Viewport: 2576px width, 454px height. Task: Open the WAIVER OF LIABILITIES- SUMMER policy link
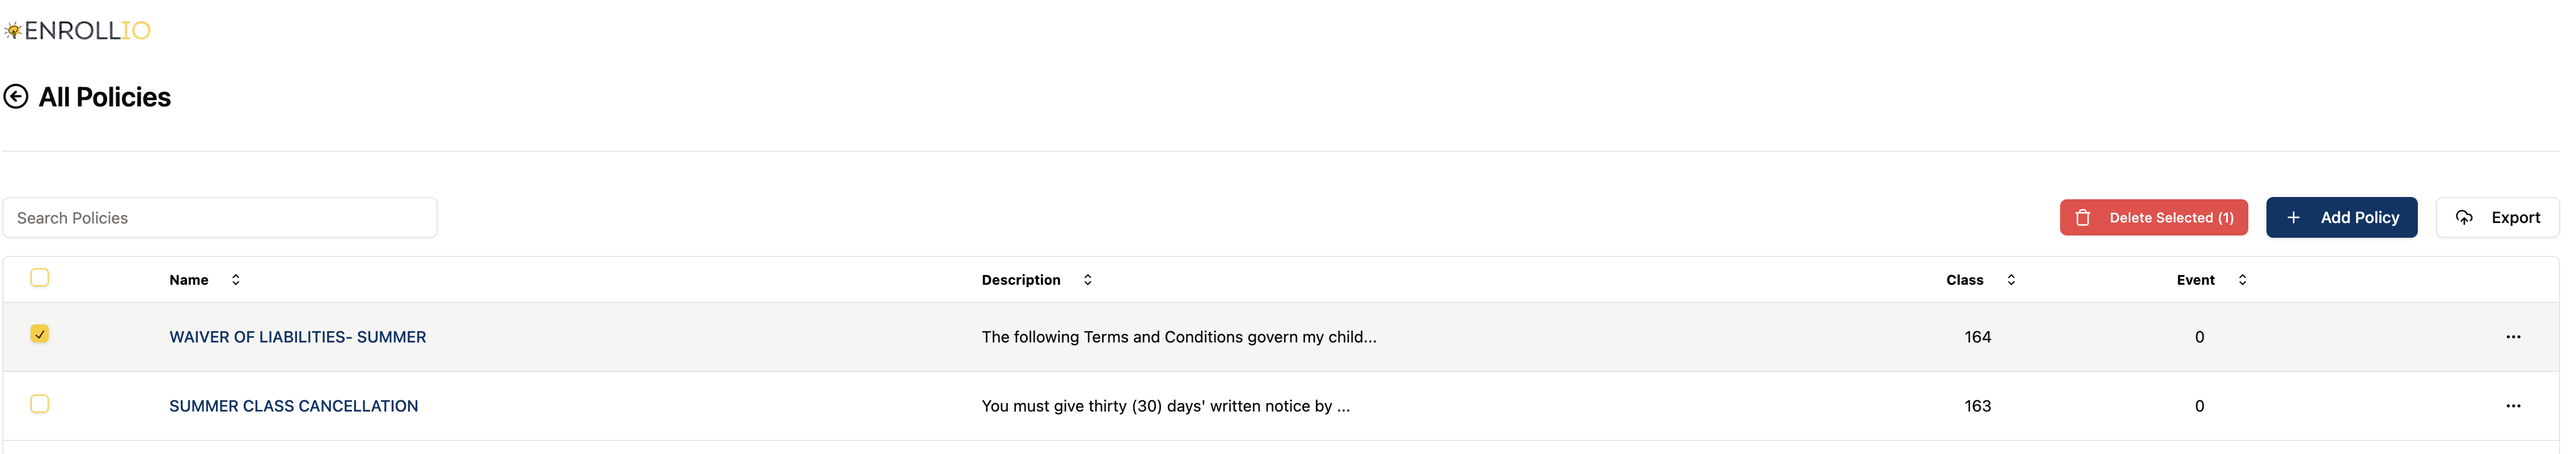pos(298,337)
